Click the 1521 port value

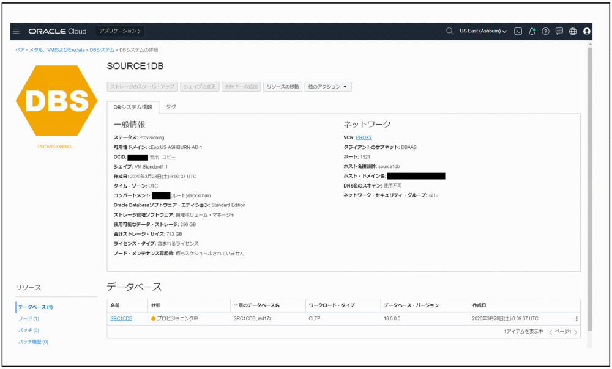pos(365,157)
